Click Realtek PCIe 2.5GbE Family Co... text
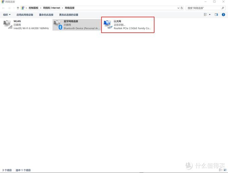Screen dimensions: 228x173 tap(132, 28)
